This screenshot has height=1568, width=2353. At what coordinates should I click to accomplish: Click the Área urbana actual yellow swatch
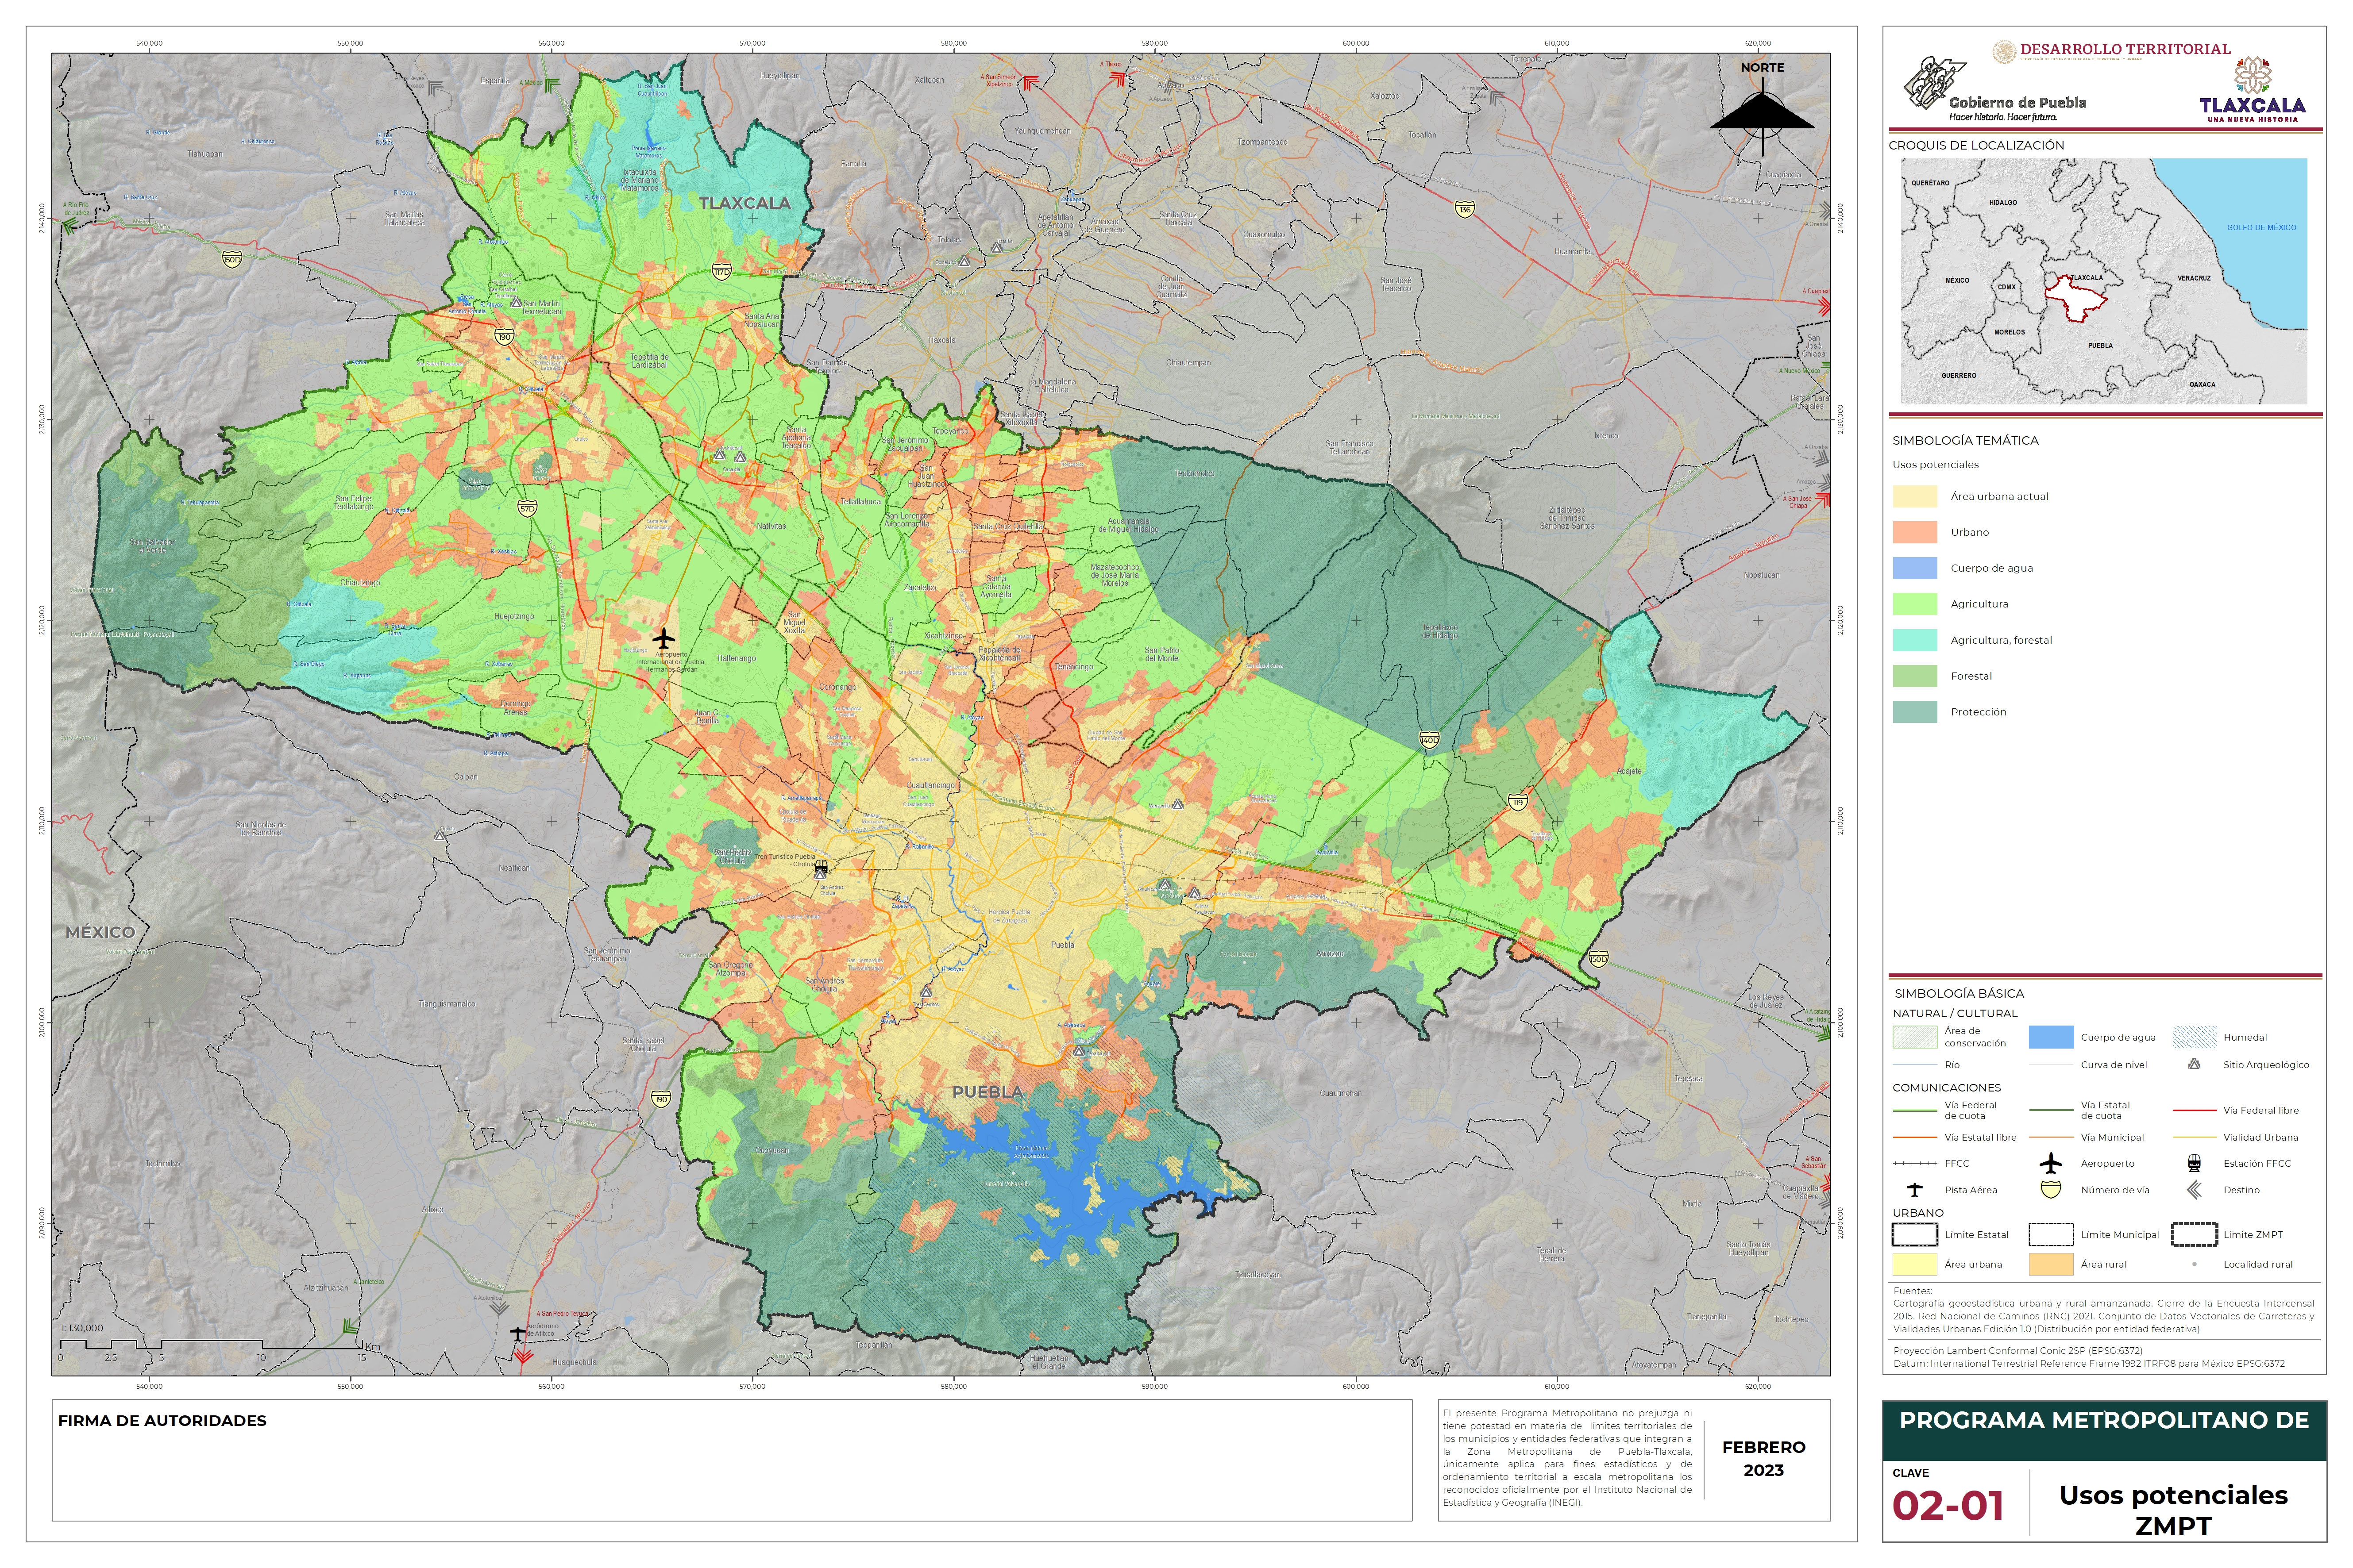tap(1915, 496)
